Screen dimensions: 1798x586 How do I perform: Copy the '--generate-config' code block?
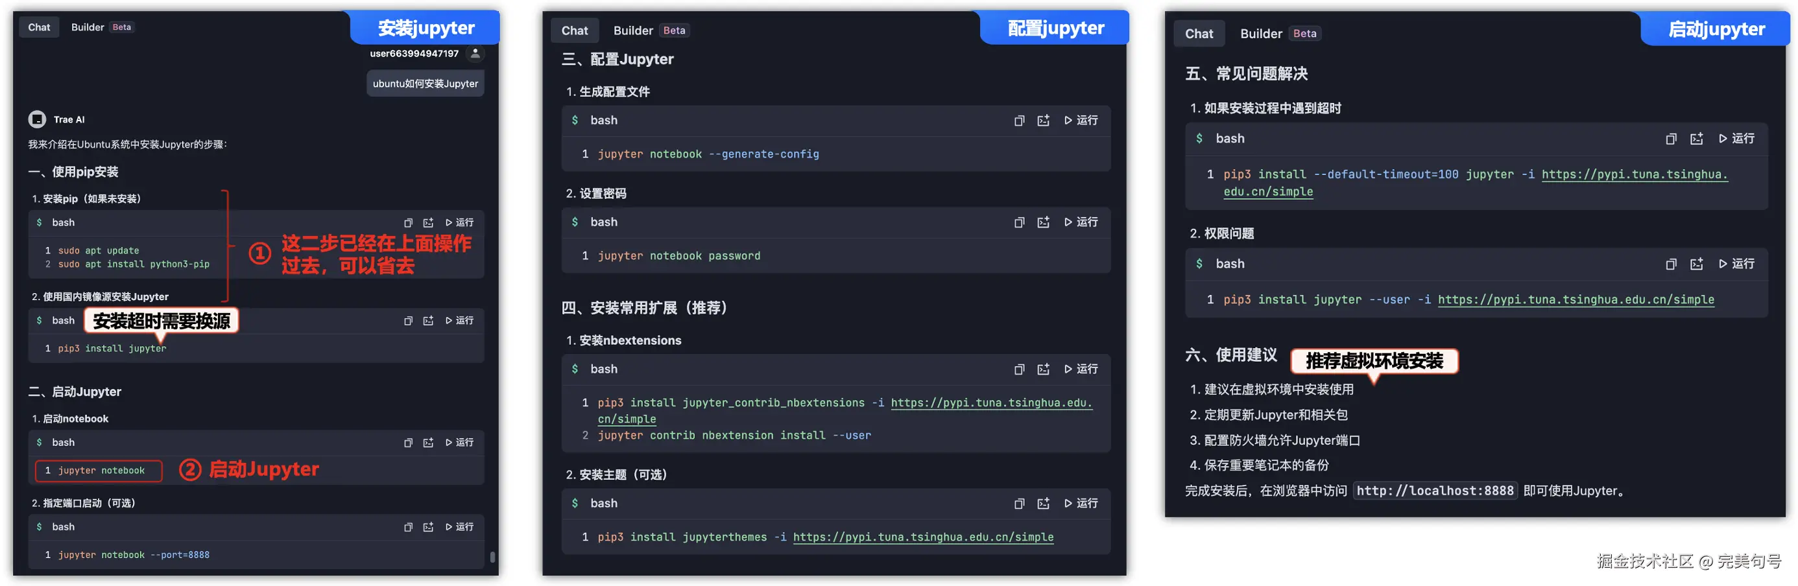coord(1019,121)
